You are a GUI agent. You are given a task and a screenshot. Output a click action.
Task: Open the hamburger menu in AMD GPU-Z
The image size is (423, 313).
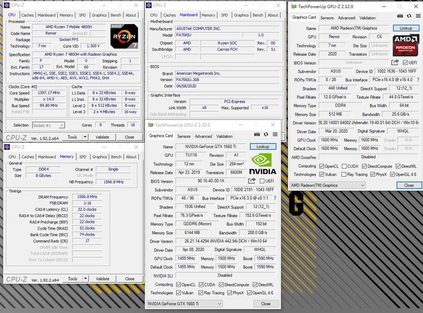pyautogui.click(x=418, y=16)
